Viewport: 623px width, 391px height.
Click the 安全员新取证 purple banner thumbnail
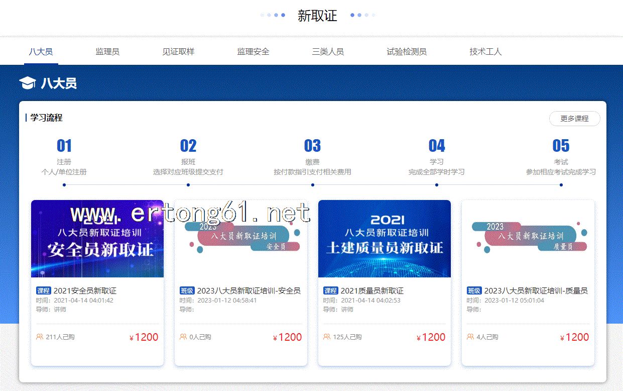tap(97, 239)
